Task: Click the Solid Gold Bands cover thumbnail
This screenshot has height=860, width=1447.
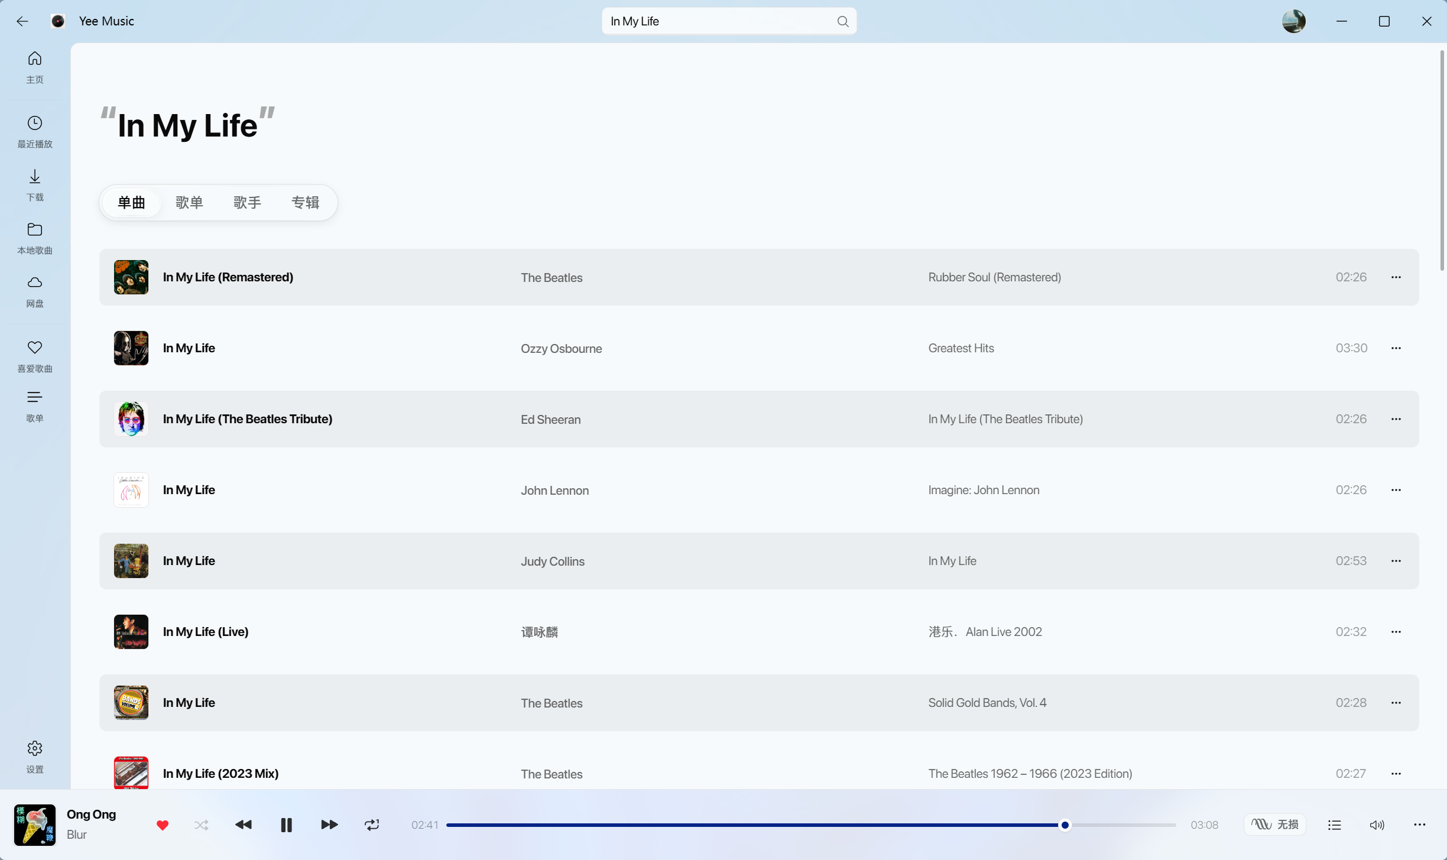Action: pos(131,703)
